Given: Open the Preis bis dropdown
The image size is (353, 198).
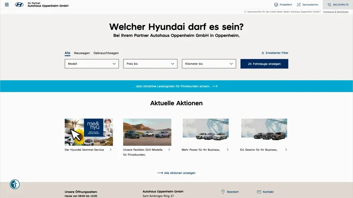Looking at the screenshot, I should pos(150,64).
